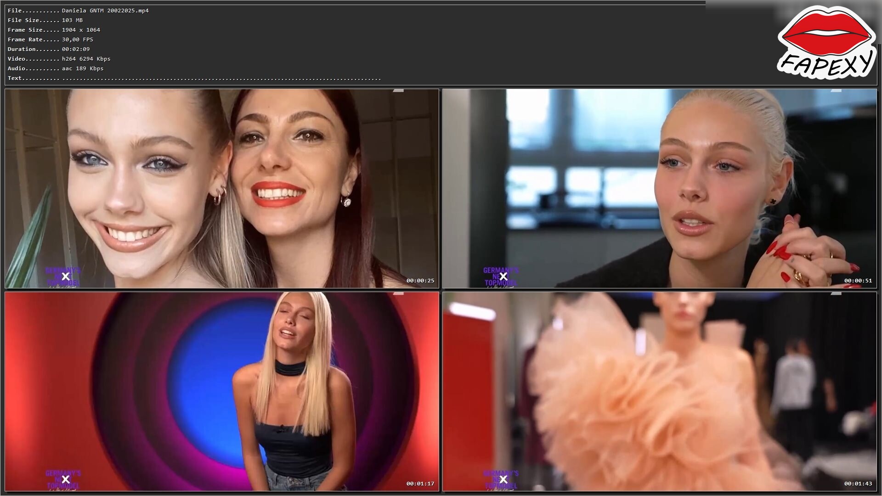Screen dimensions: 882x496
Task: Click the 00:00:25 timestamp label
Action: pos(420,281)
